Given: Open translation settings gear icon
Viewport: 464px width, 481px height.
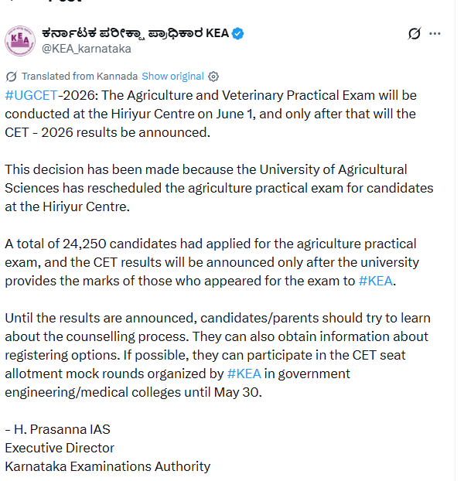Looking at the screenshot, I should tap(213, 77).
